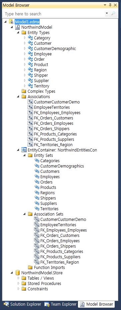Click the Customers entity set icon
Viewport: 121px width, 310px height.
(x=37, y=171)
